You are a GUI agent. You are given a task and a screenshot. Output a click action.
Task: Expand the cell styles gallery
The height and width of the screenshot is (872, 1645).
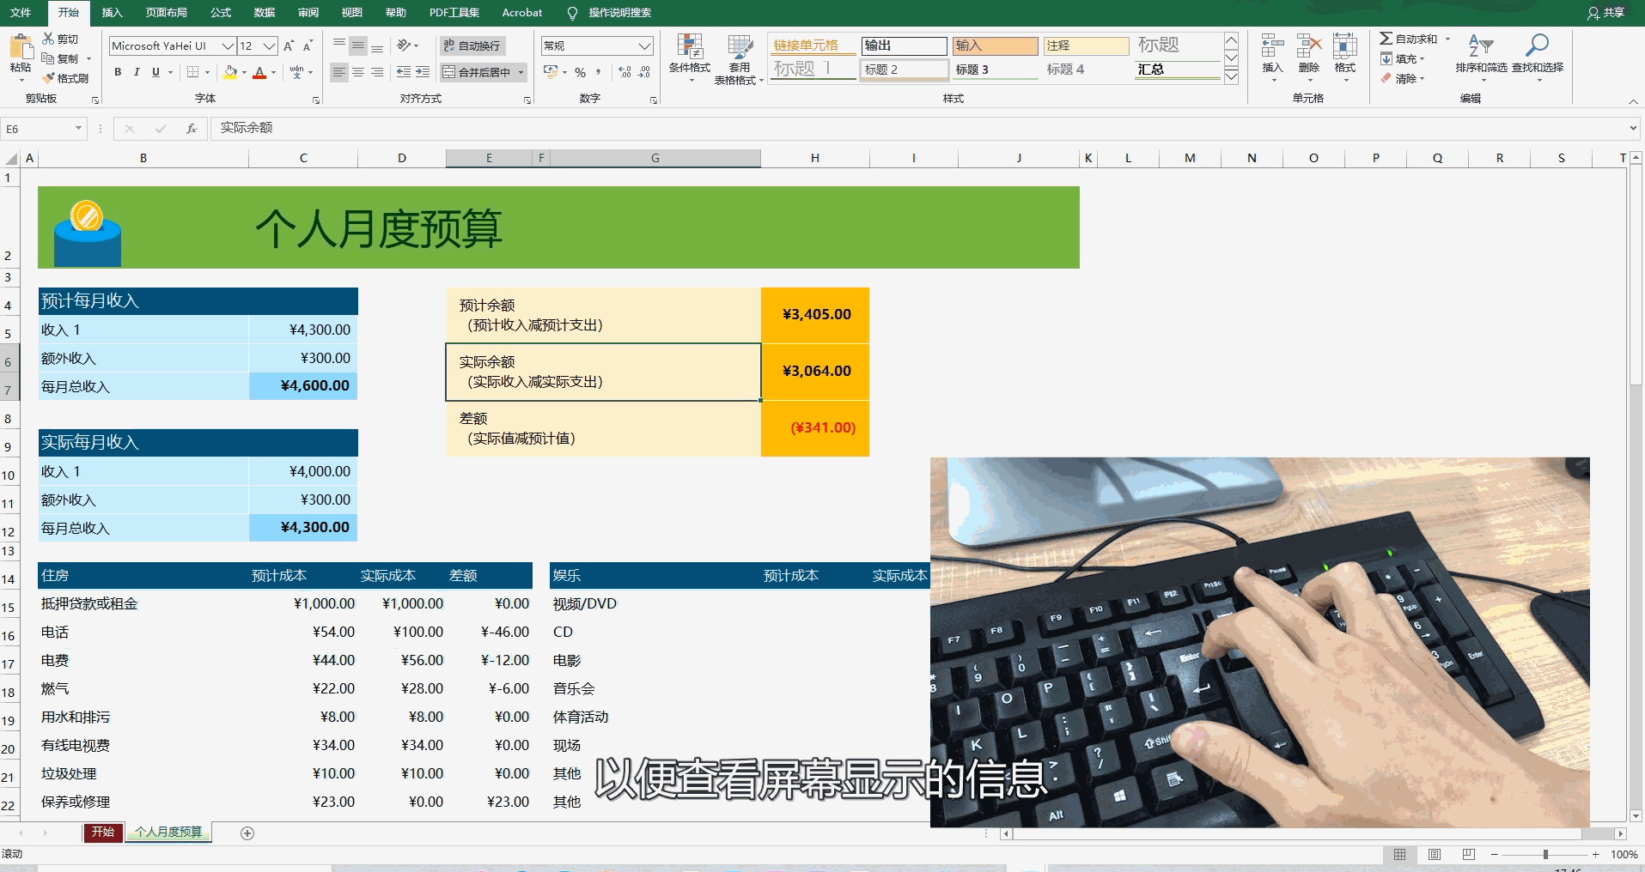pos(1232,77)
